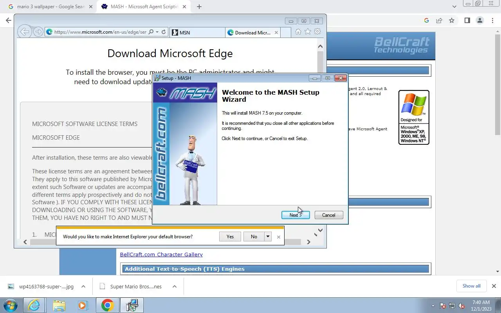501x313 pixels.
Task: Click the Designed for Windows XP badge
Action: point(414,117)
